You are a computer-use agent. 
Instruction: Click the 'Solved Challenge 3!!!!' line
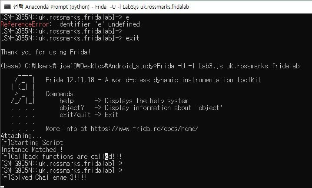pos(44,178)
